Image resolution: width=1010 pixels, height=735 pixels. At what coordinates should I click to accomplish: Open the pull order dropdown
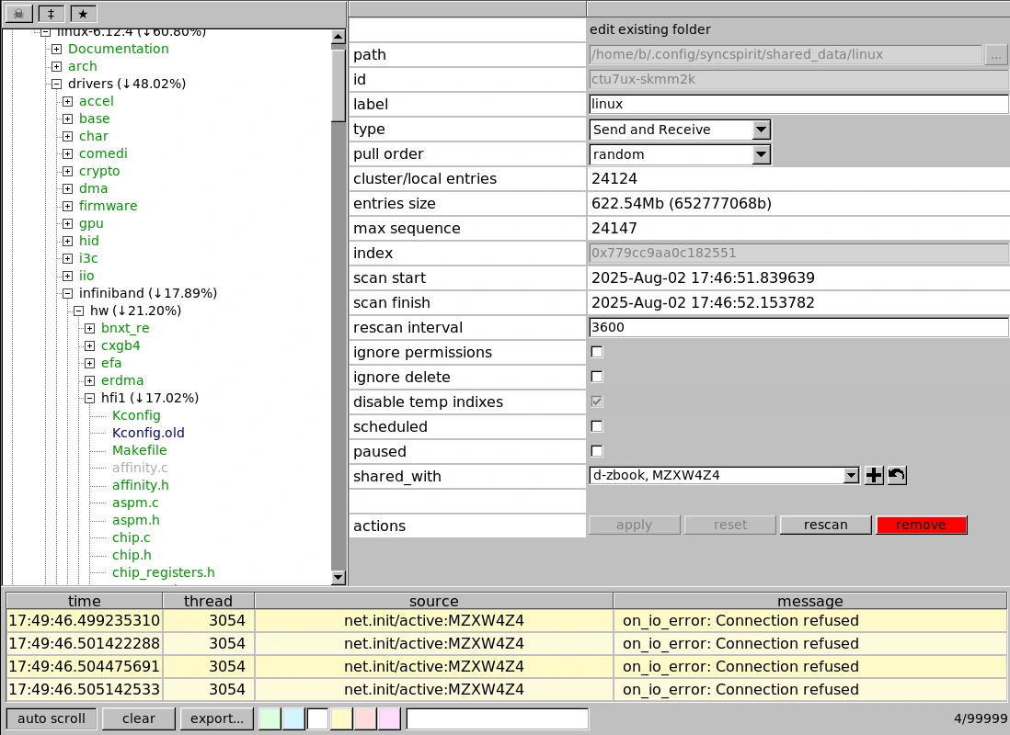(761, 154)
